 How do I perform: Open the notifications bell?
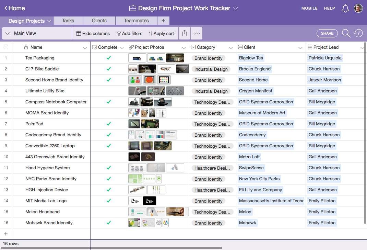click(x=345, y=9)
